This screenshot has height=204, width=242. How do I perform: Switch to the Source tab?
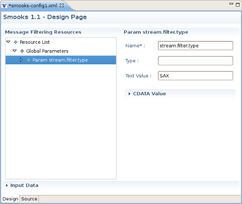(x=29, y=199)
